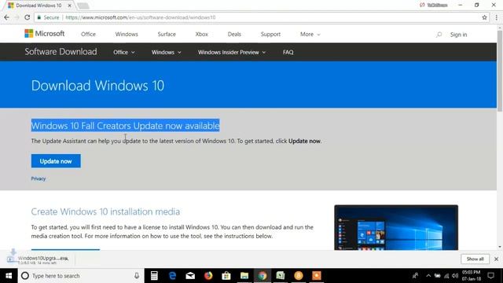
Task: Open the Deals menu item
Action: pos(234,34)
